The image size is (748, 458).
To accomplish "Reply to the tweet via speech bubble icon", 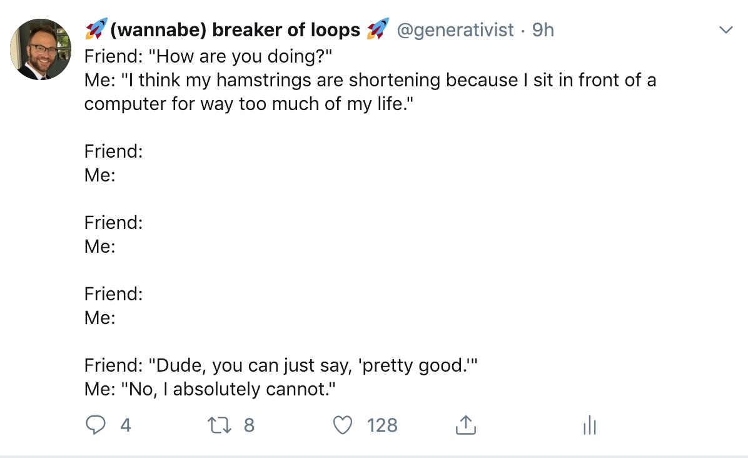I will click(x=94, y=425).
